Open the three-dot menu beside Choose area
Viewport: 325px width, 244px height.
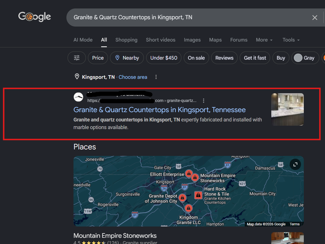point(156,77)
